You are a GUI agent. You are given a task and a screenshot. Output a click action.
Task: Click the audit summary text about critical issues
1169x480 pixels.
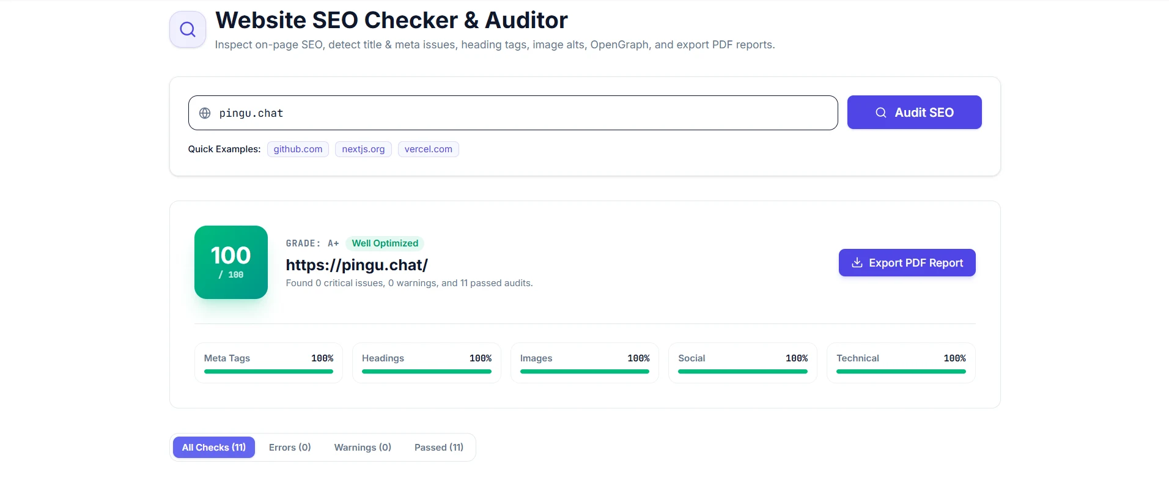coord(409,283)
